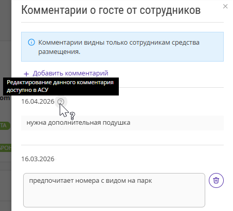Screen dimensions: 233x211
Task: Click the date 16.03.2026
Action: (38, 159)
